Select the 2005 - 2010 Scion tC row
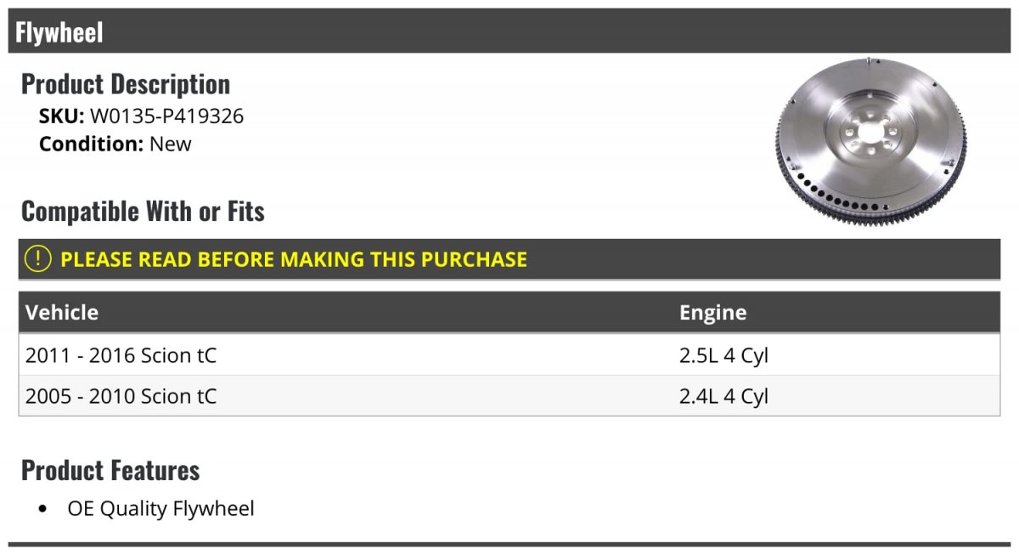1019x555 pixels. [509, 395]
